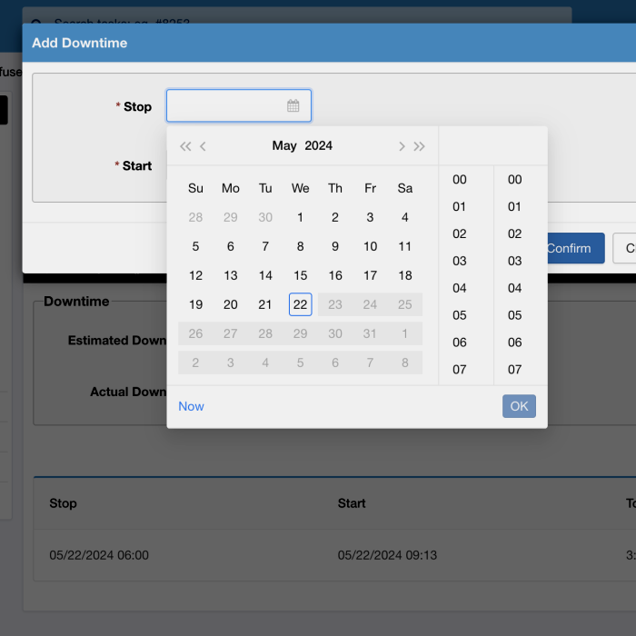Click the calendar icon in Stop field
Viewport: 636px width, 636px height.
[293, 106]
